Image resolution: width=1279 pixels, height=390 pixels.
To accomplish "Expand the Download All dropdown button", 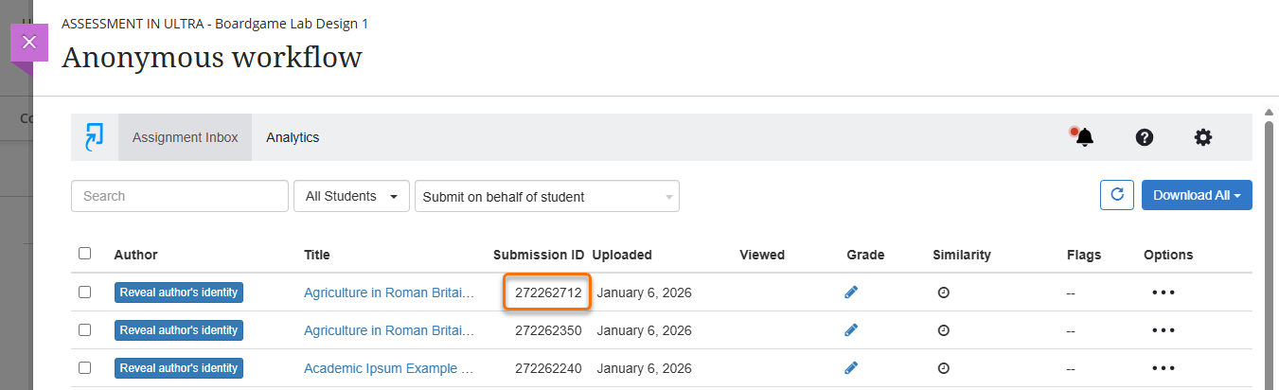I will pyautogui.click(x=1196, y=195).
